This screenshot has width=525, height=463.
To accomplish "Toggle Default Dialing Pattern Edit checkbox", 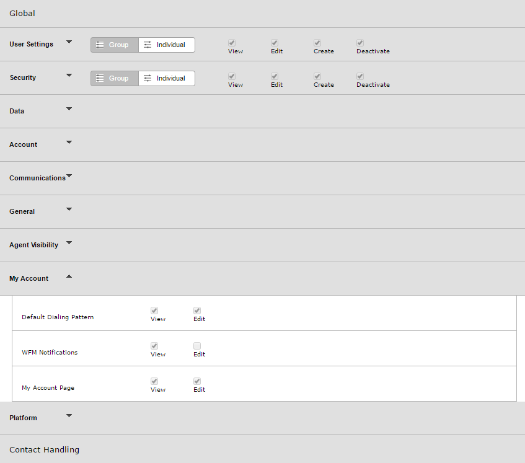I will (197, 311).
